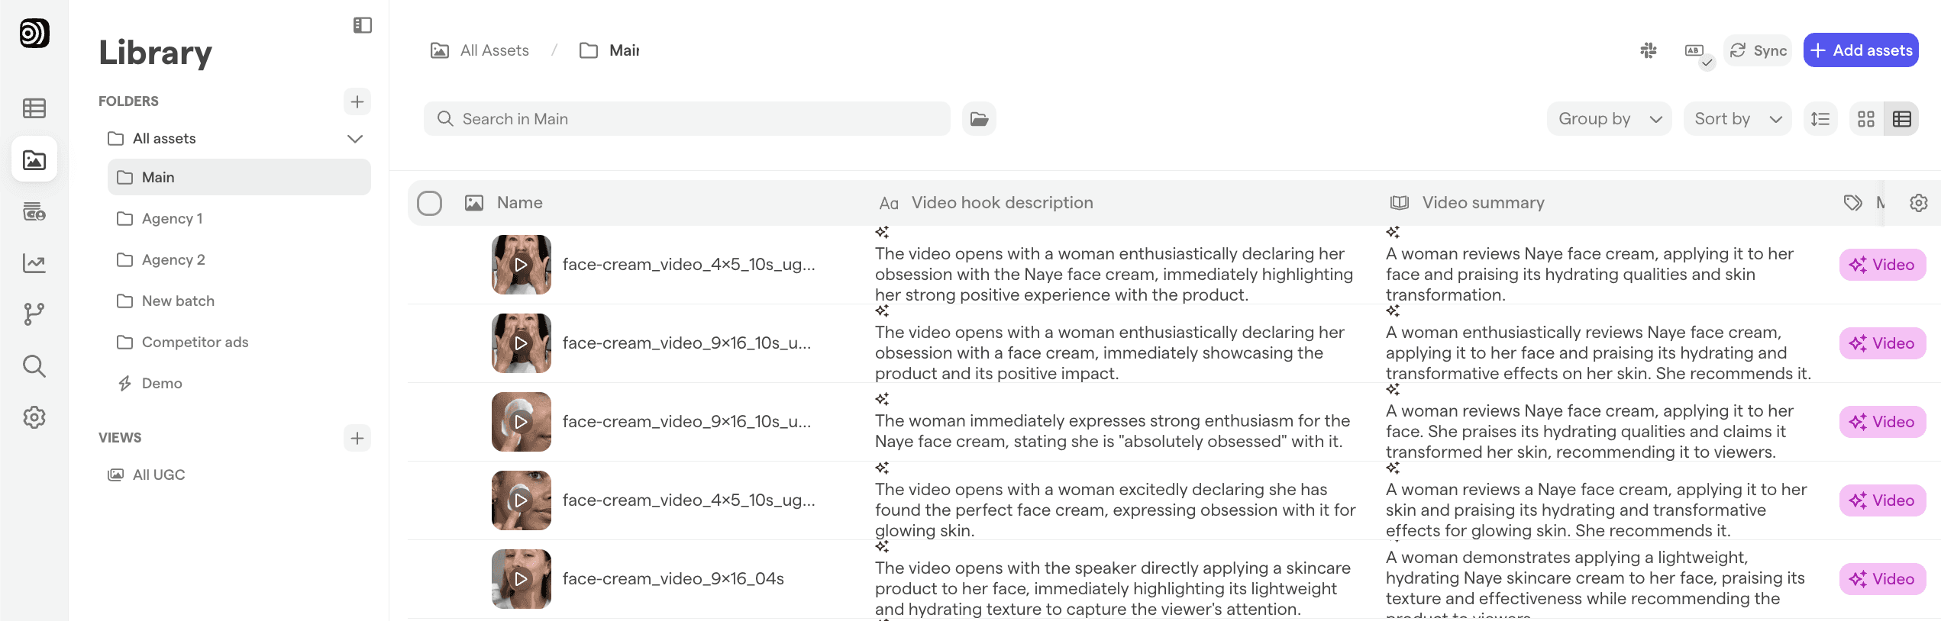Click the VIEWS section heading

pyautogui.click(x=120, y=438)
